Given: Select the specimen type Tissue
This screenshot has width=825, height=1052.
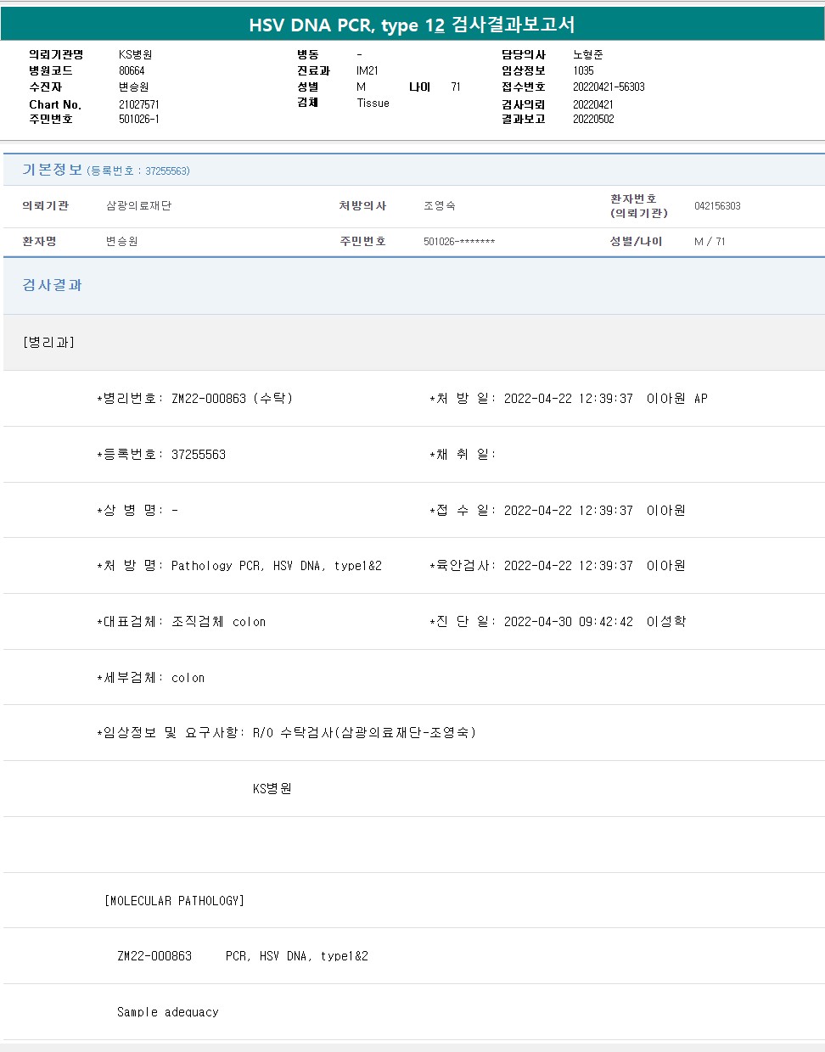Looking at the screenshot, I should (373, 104).
